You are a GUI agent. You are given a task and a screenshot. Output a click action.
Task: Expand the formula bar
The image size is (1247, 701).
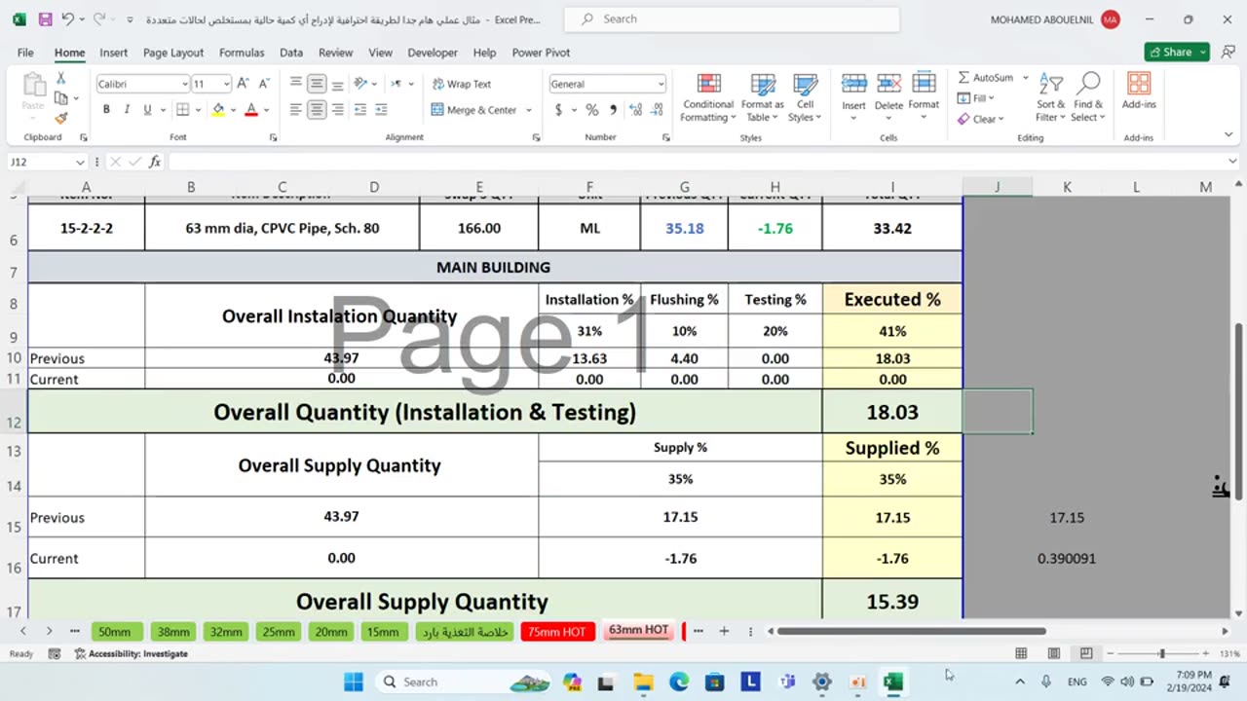tap(1232, 162)
